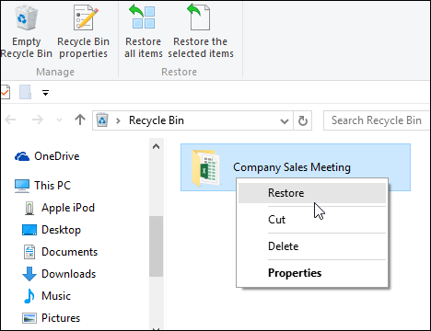Select This PC in the navigation pane
Screen dimensions: 431x331
tap(43, 186)
